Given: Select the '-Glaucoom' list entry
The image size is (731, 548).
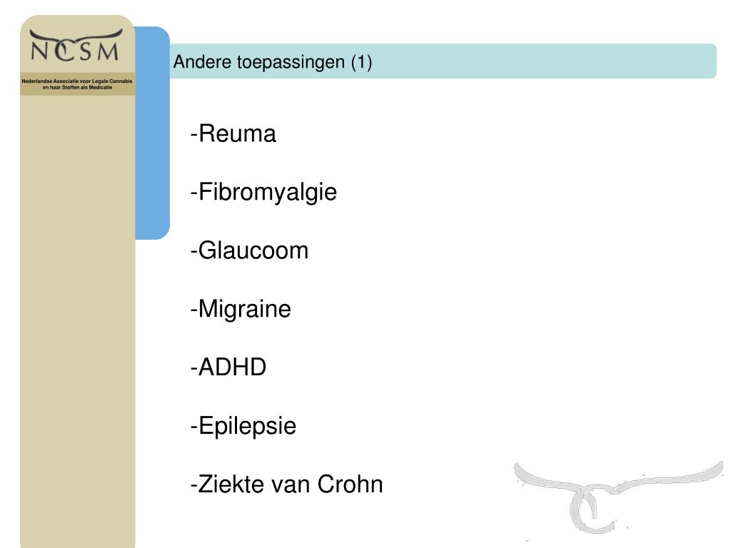Looking at the screenshot, I should coord(249,250).
